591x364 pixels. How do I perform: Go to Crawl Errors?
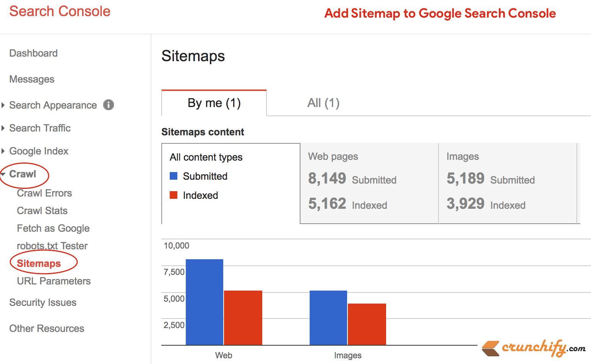pyautogui.click(x=44, y=193)
